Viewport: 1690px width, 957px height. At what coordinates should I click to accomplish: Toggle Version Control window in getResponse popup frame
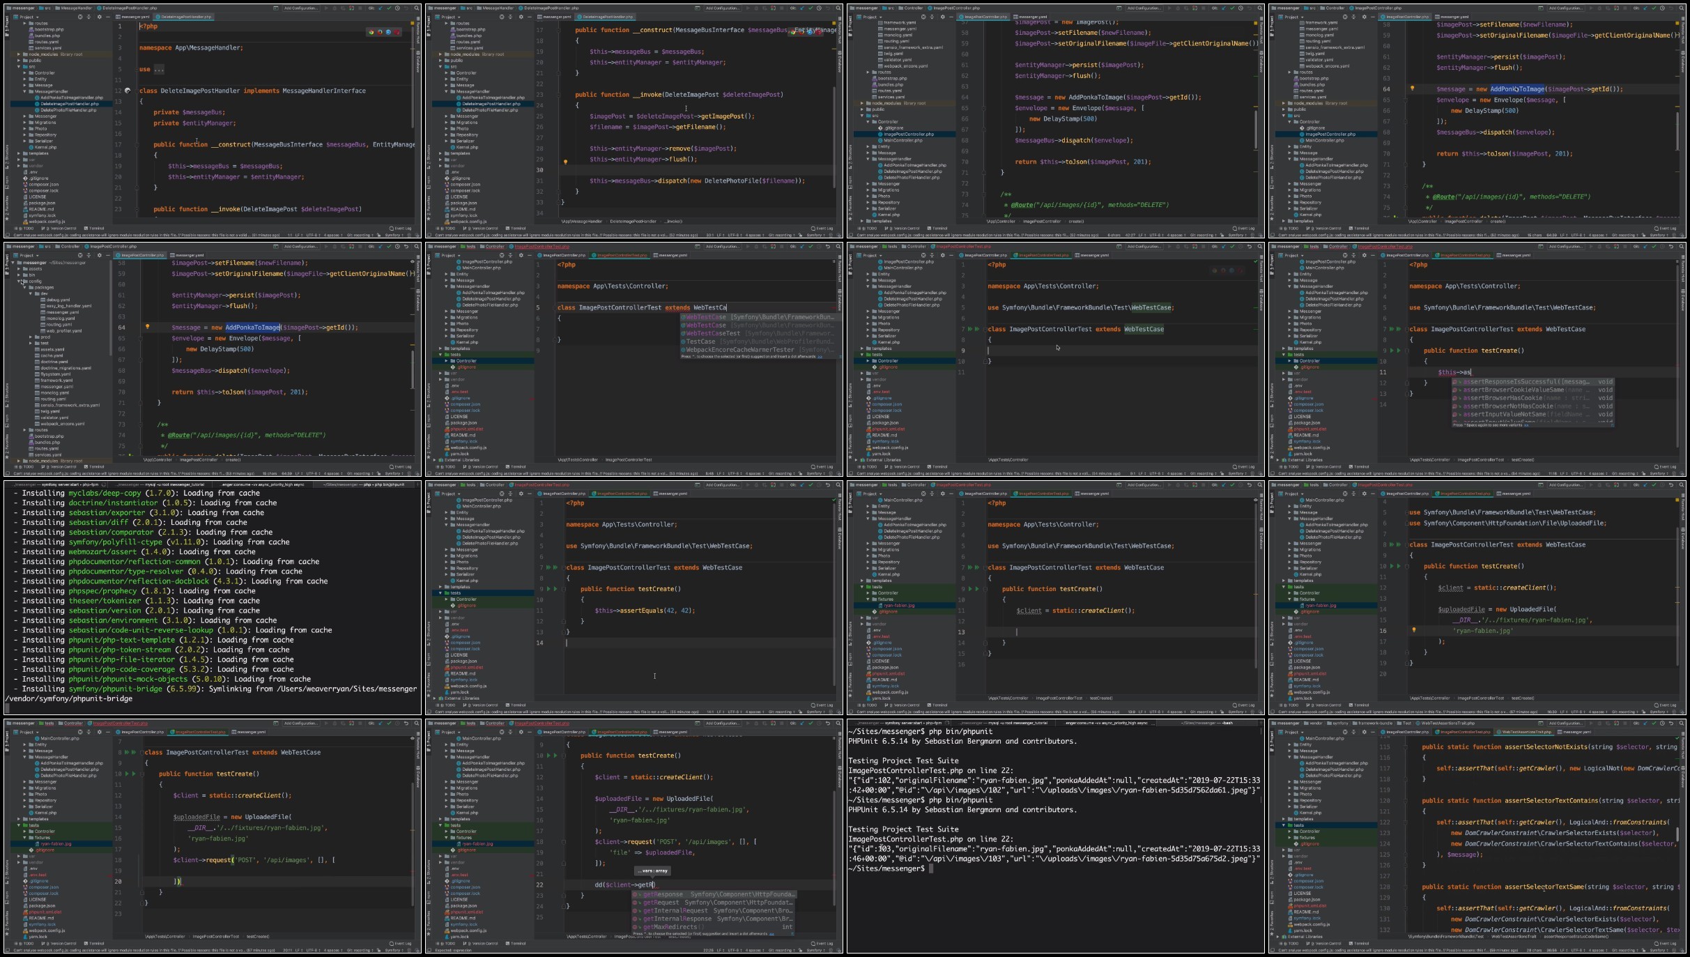point(480,943)
